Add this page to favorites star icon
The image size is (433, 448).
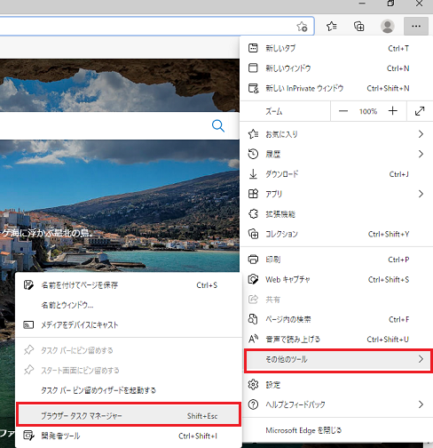302,27
